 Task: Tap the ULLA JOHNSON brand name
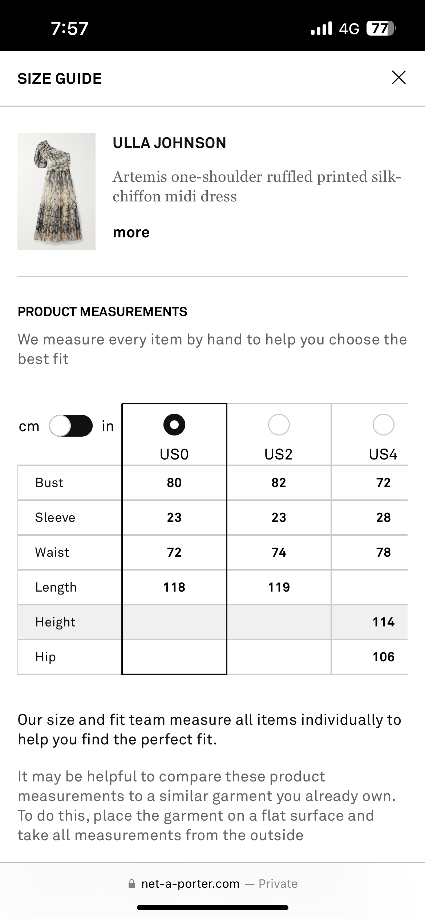169,143
